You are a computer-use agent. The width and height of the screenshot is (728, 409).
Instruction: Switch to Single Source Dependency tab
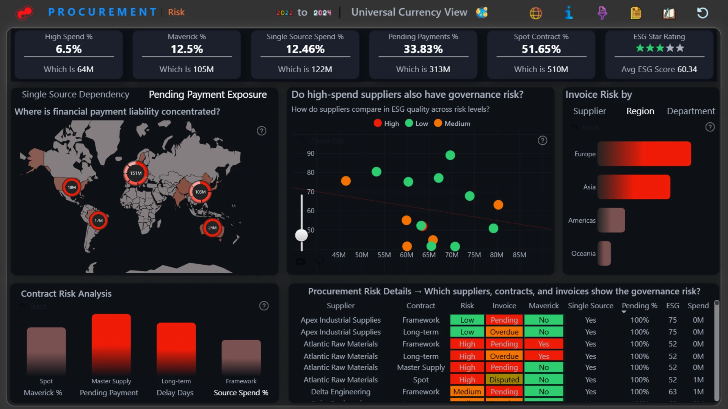tap(75, 94)
